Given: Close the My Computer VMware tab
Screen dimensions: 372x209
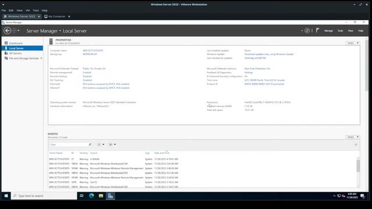Looking at the screenshot, I should pos(69,16).
